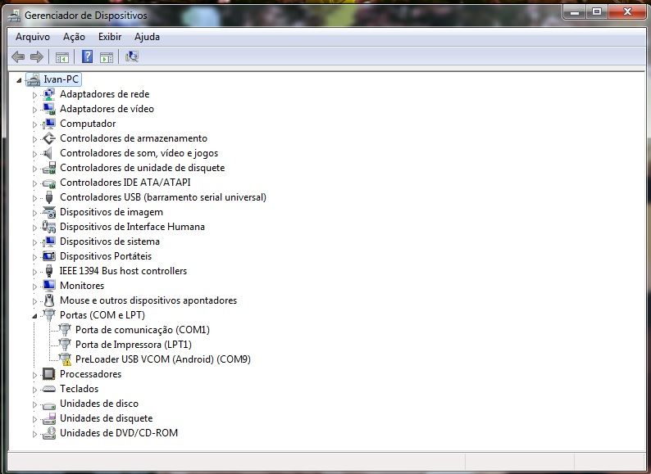Open the Arquivo menu
This screenshot has width=651, height=474.
pyautogui.click(x=32, y=37)
